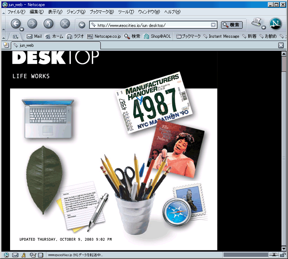This screenshot has height=259, width=288.
Task: Open the Back button history dropdown
Action: click(22, 29)
